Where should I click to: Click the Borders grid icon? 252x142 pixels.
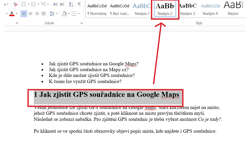pos(74,14)
